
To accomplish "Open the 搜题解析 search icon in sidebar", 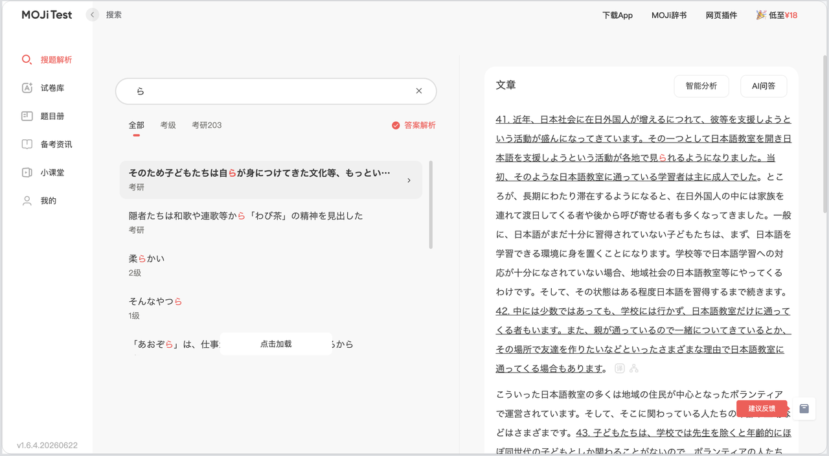I will coord(27,60).
